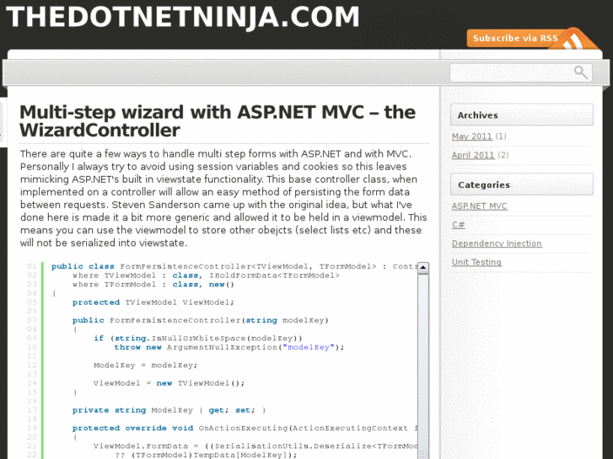Browse the C# category link
The image size is (613, 459).
(458, 225)
